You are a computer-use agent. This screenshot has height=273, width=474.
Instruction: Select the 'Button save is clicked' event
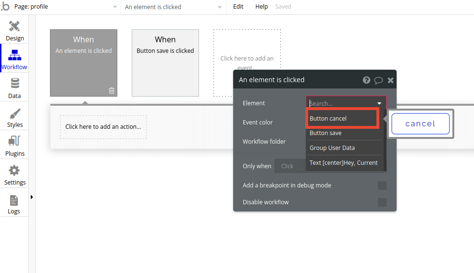click(165, 63)
